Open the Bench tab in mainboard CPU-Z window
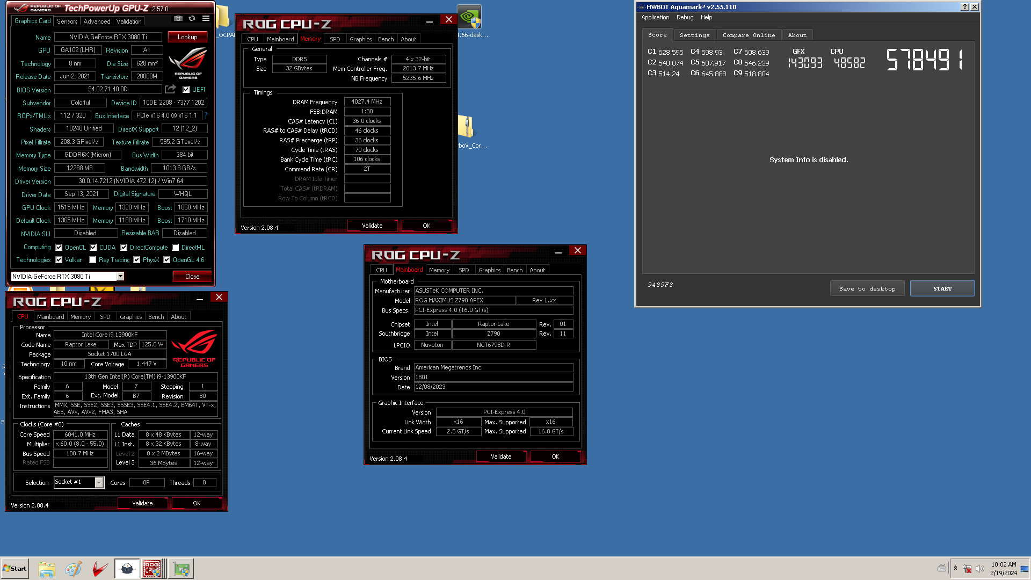Image resolution: width=1031 pixels, height=580 pixels. coord(514,270)
